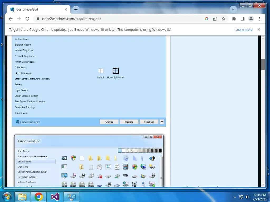Select Shell Icons in the lower window list
Viewport: 270px width, 202px height.
tap(23, 166)
